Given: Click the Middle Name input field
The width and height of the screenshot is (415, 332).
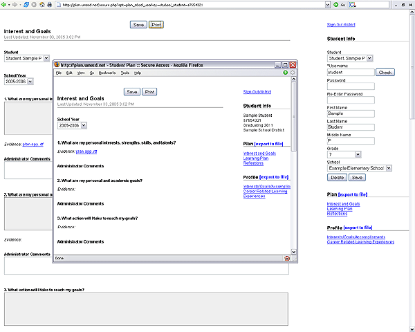Looking at the screenshot, I should point(351,141).
